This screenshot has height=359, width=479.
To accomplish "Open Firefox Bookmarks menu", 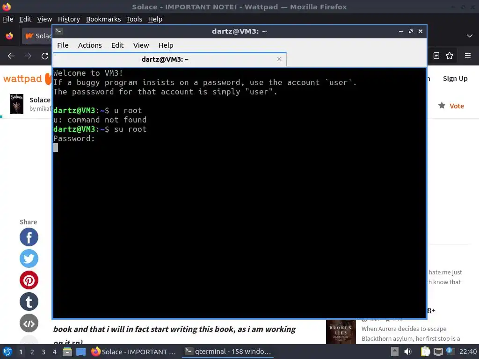I will 103,19.
